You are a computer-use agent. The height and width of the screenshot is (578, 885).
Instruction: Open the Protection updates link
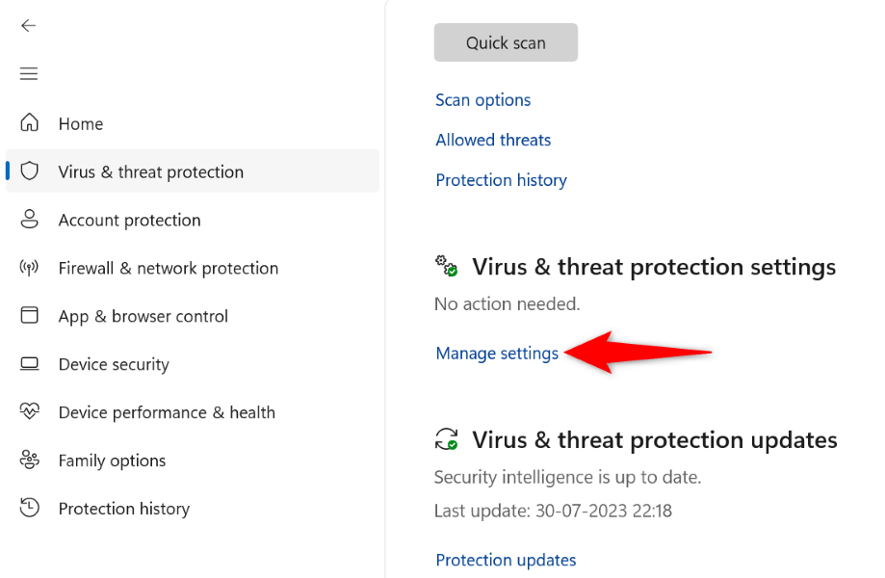click(506, 560)
